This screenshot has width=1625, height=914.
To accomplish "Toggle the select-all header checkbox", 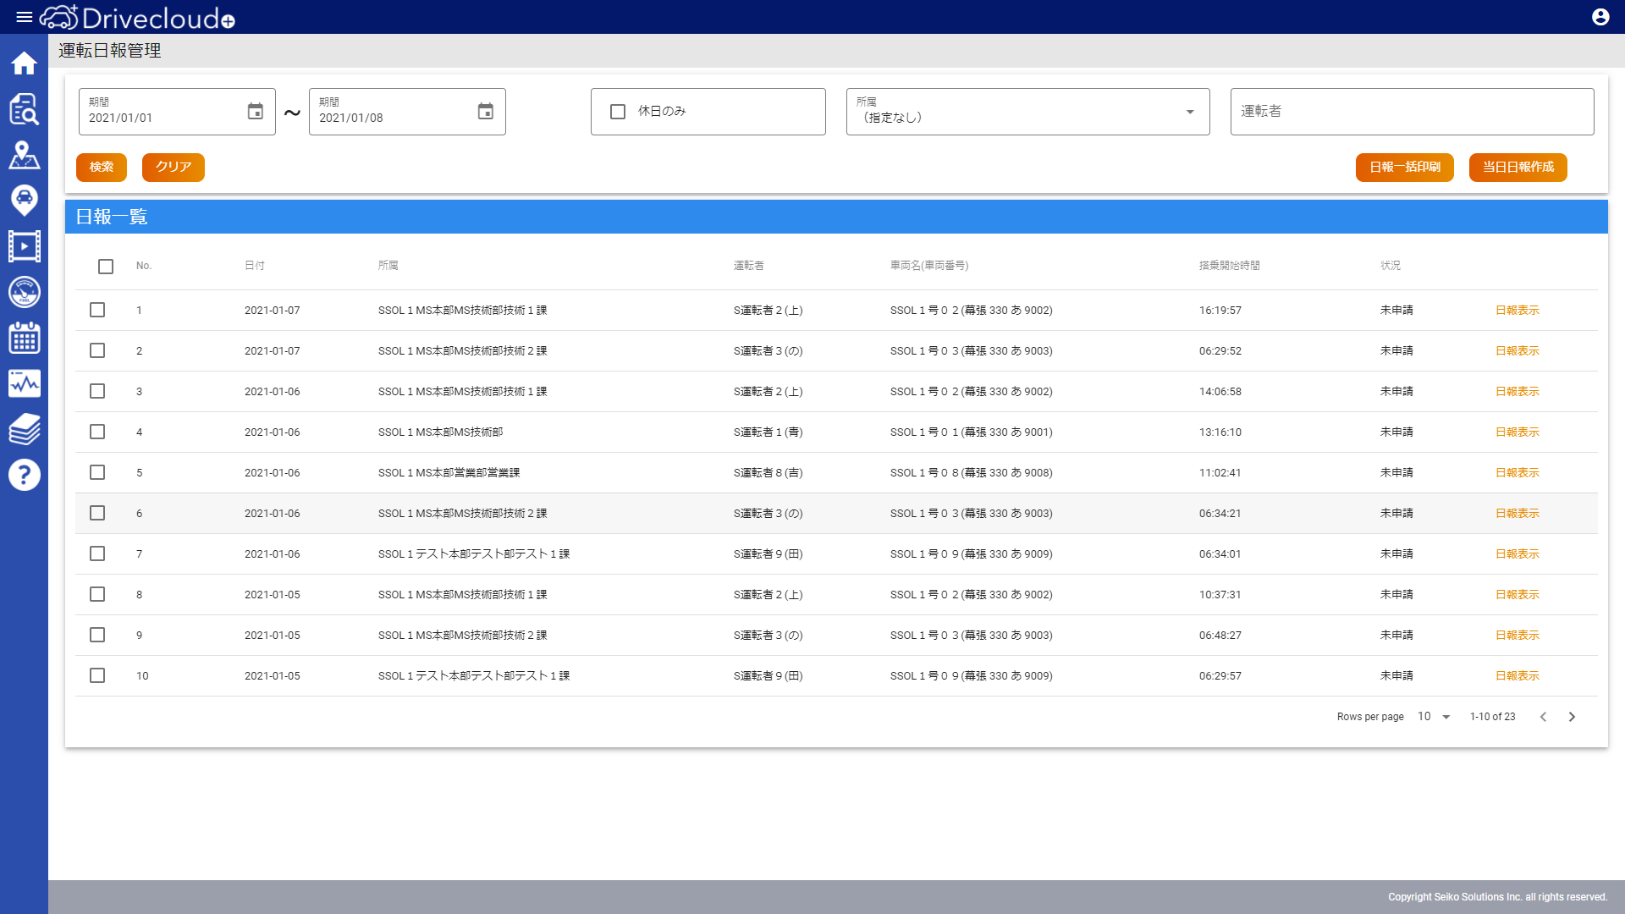I will (x=106, y=267).
